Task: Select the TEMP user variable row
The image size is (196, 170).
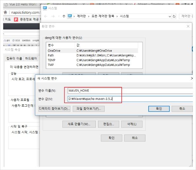Action: click(x=93, y=60)
